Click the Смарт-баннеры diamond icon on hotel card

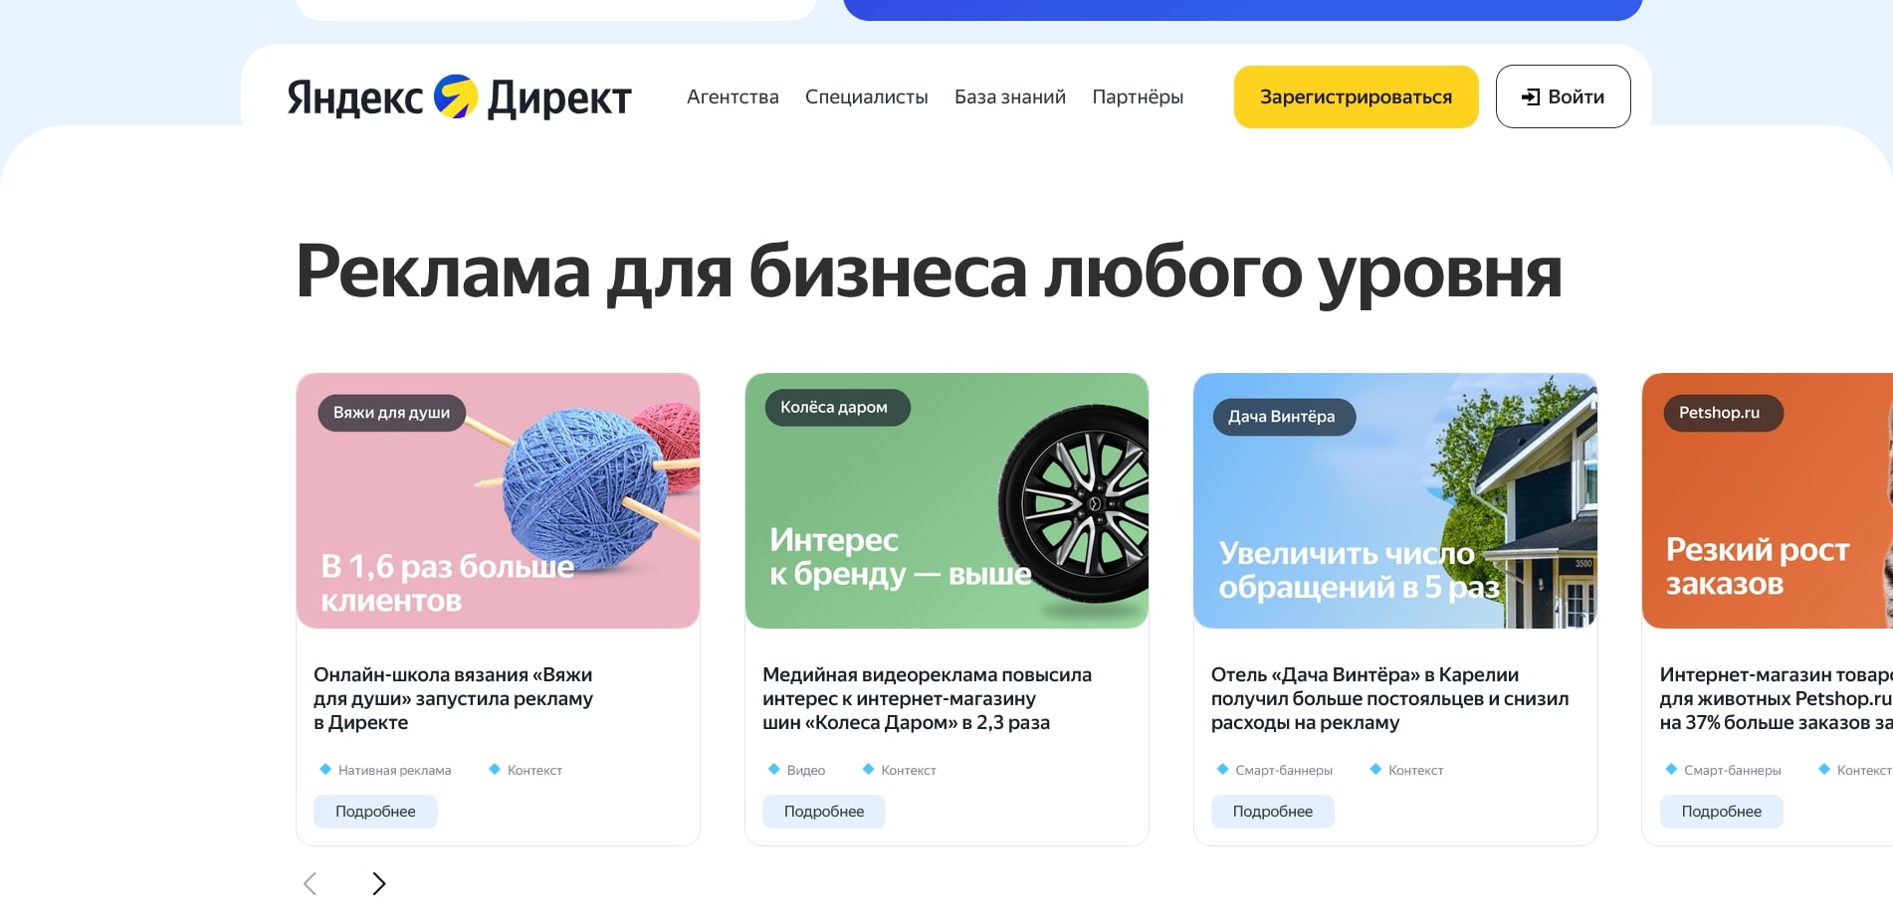pos(1222,769)
